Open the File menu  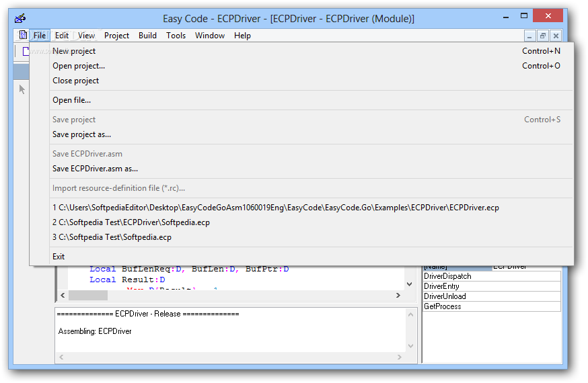point(40,35)
